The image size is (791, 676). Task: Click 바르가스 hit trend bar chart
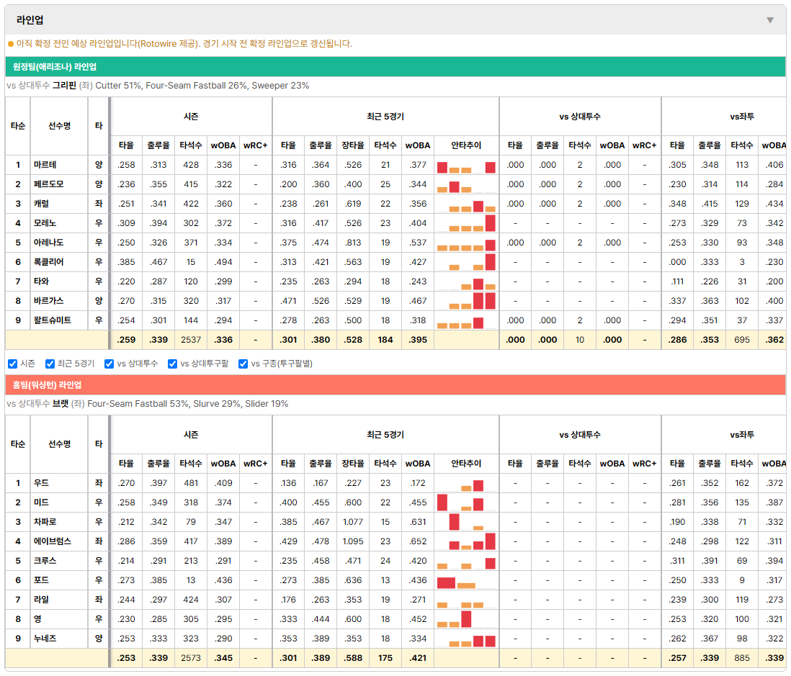[x=466, y=301]
